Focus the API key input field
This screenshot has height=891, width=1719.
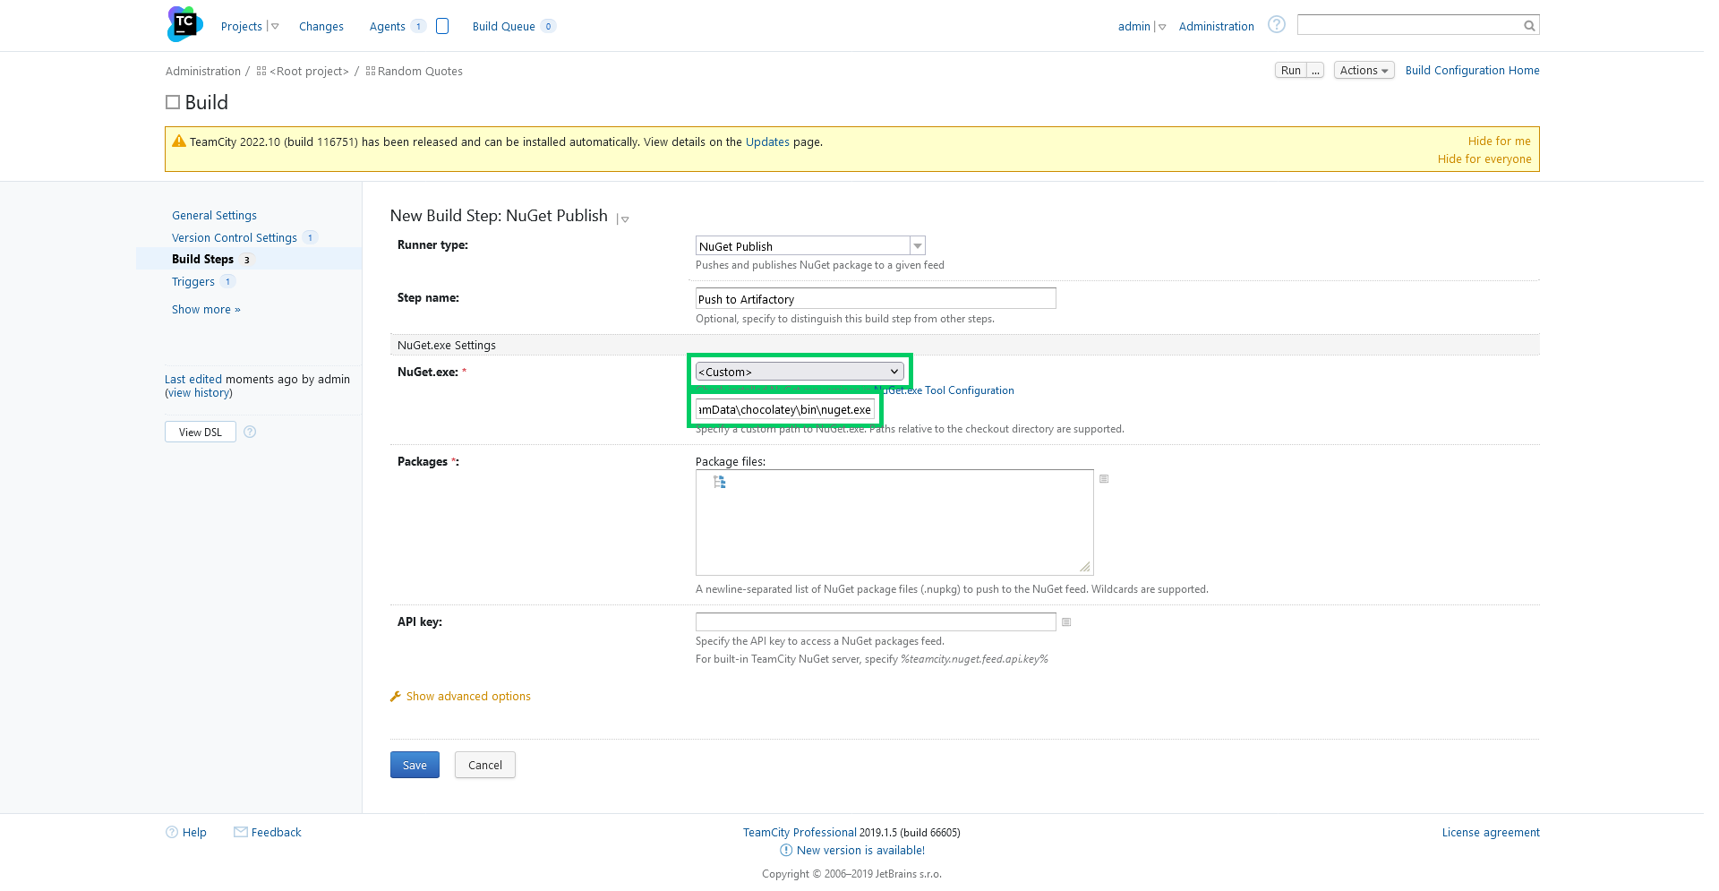pos(876,621)
